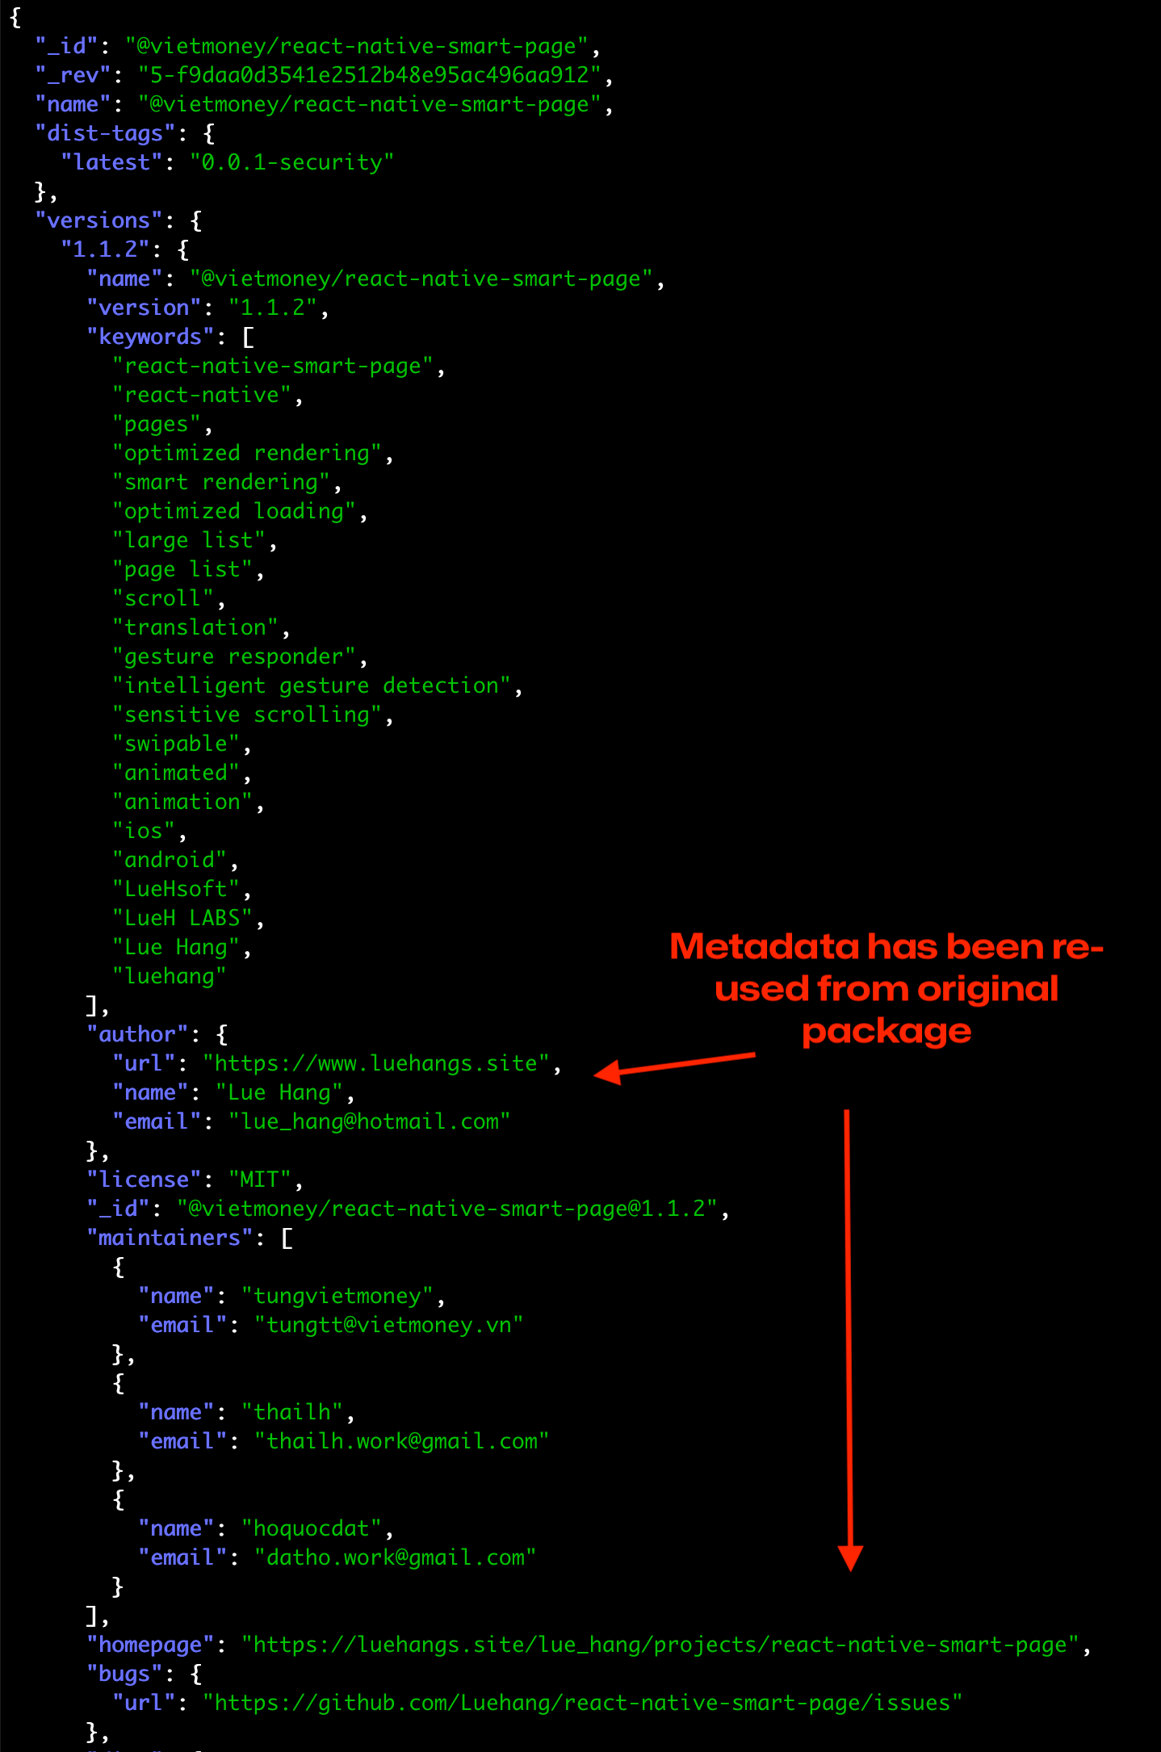
Task: Click the keyword "optimized rendering"
Action: coord(247,453)
